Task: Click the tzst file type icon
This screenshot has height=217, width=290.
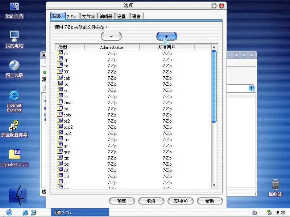Action: 60,176
